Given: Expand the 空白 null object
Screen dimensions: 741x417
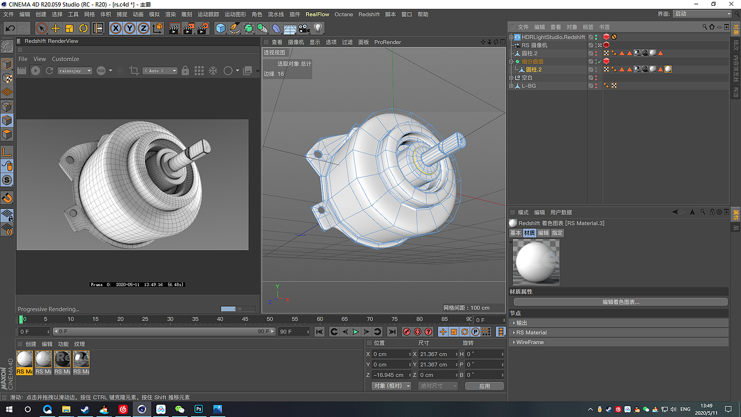Looking at the screenshot, I should 511,78.
